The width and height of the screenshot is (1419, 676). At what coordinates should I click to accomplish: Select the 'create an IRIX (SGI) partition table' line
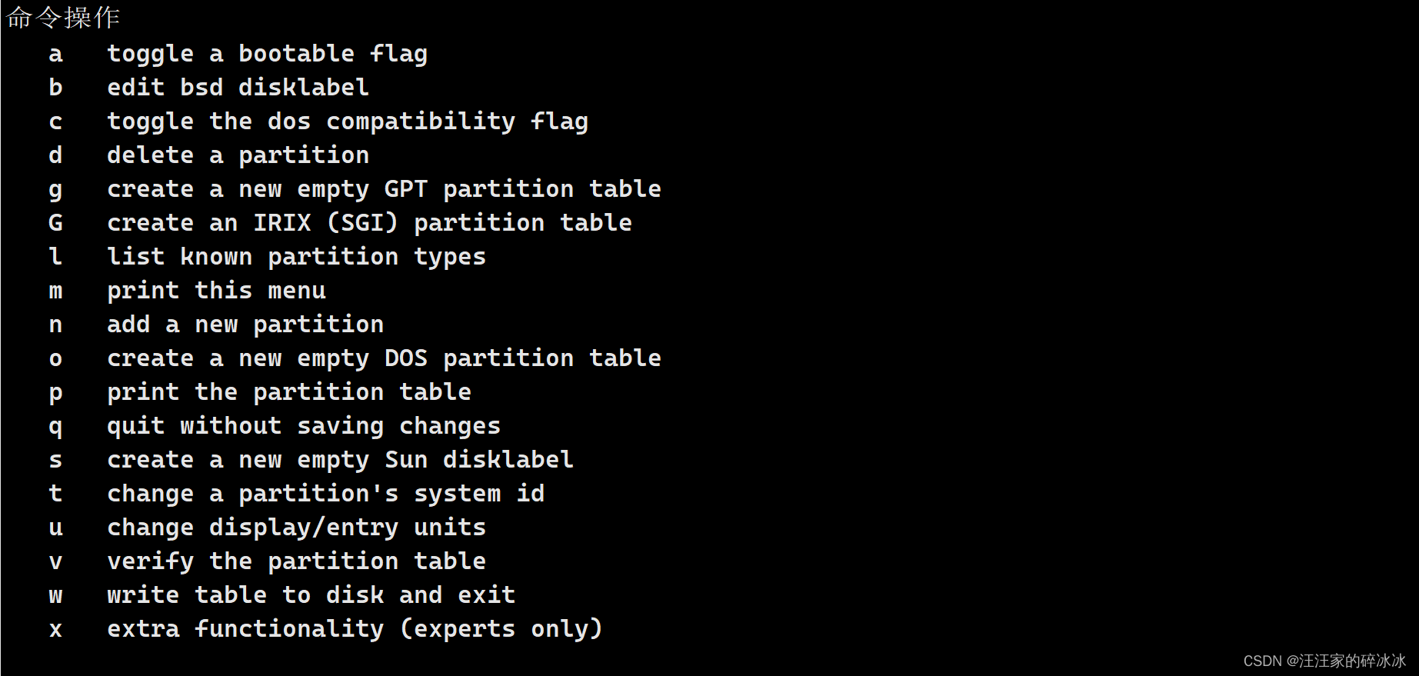click(x=369, y=223)
